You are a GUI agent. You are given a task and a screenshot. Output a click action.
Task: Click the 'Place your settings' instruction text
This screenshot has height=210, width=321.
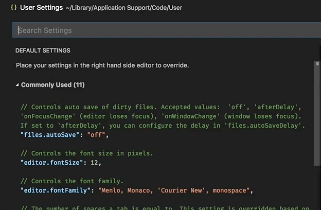[102, 65]
